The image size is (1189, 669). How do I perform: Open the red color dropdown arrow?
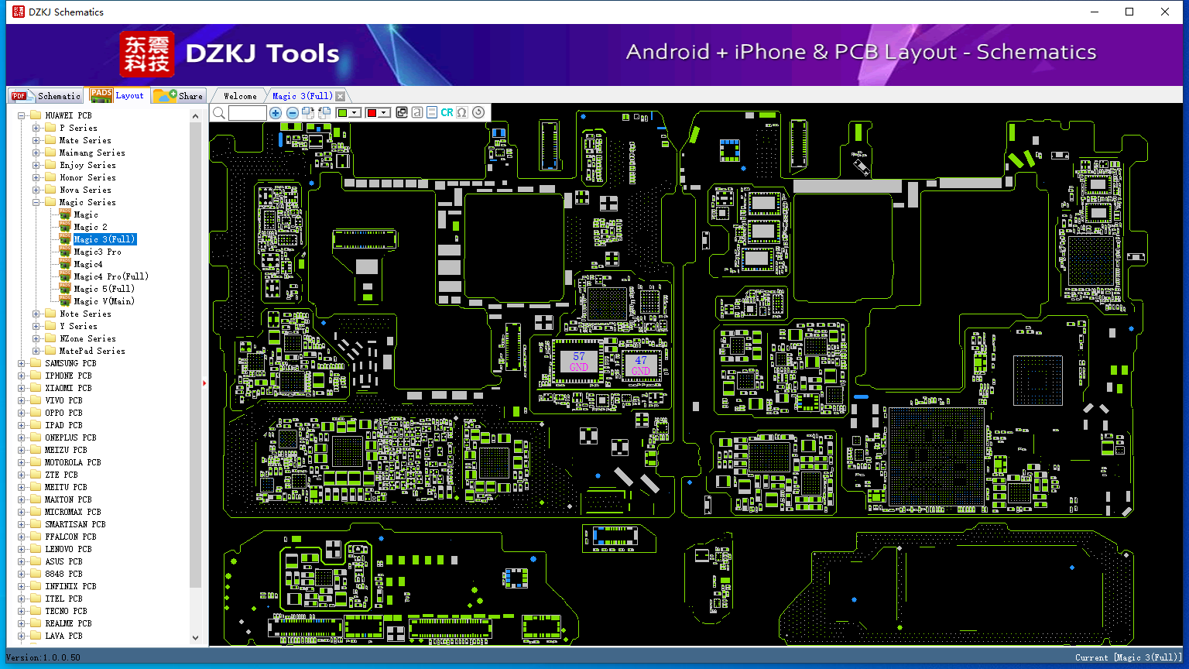(384, 113)
